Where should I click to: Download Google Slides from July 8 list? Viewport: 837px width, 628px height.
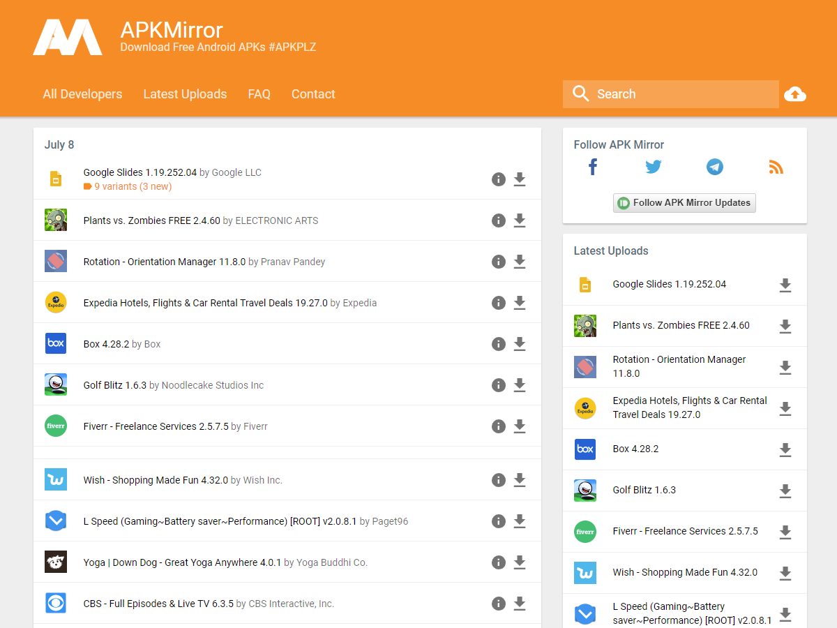pyautogui.click(x=520, y=179)
